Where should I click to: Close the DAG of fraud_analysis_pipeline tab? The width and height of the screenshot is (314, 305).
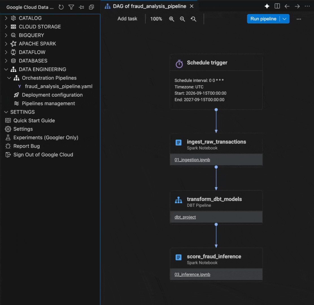pos(192,6)
